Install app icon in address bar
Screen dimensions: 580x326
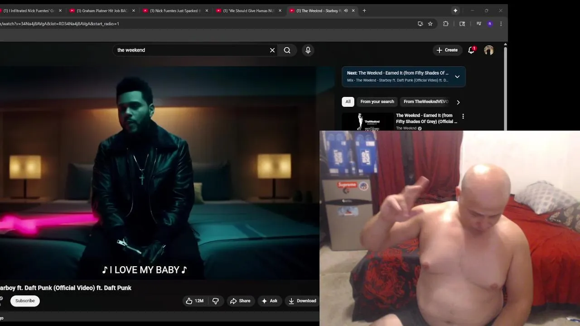tap(420, 24)
